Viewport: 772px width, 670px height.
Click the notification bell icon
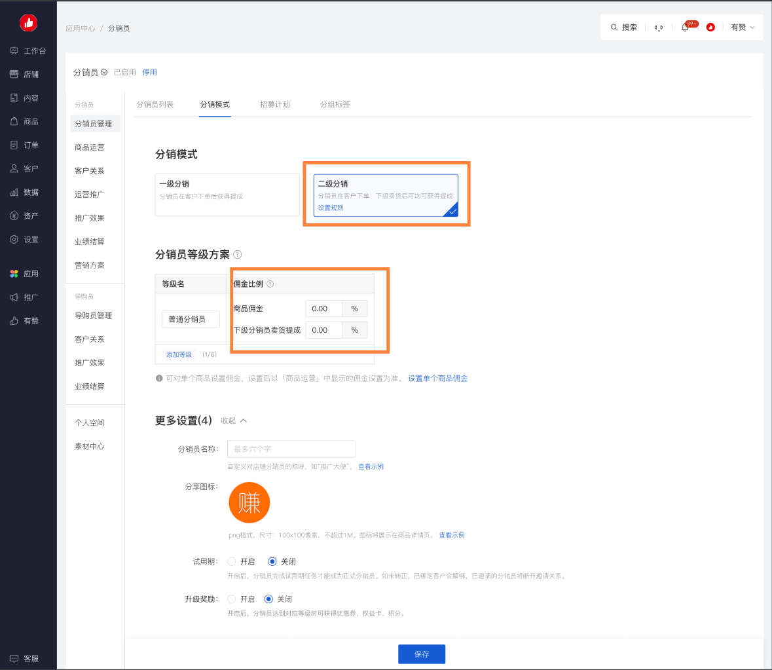click(685, 28)
